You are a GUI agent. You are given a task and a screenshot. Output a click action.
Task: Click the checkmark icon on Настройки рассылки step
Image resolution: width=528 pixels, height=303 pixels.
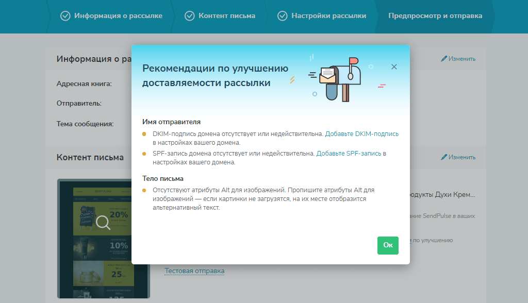click(282, 16)
